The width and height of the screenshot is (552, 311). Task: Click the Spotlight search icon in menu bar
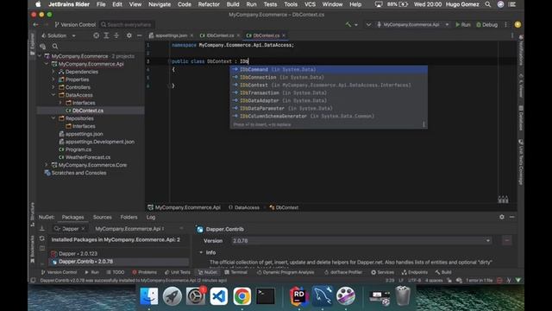coord(487,4)
